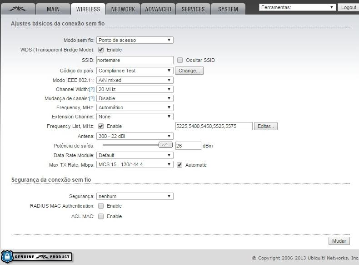Open Modo IEEE 802.11 dropdown
This screenshot has width=359, height=265.
(x=135, y=80)
